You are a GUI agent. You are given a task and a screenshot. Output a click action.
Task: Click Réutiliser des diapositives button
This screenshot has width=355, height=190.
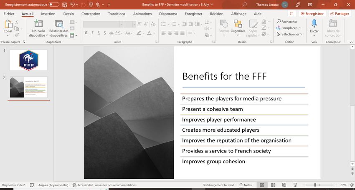pyautogui.click(x=59, y=28)
